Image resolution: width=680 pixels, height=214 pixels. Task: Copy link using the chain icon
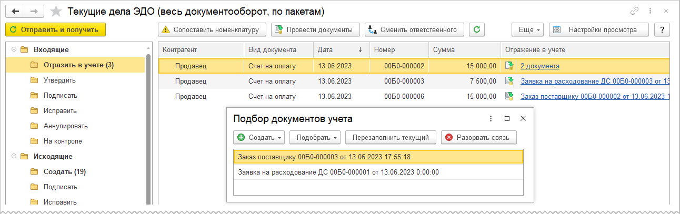pyautogui.click(x=634, y=11)
